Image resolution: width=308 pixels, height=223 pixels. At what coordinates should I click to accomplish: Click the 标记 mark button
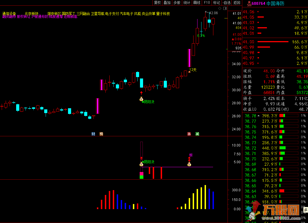click(217, 3)
